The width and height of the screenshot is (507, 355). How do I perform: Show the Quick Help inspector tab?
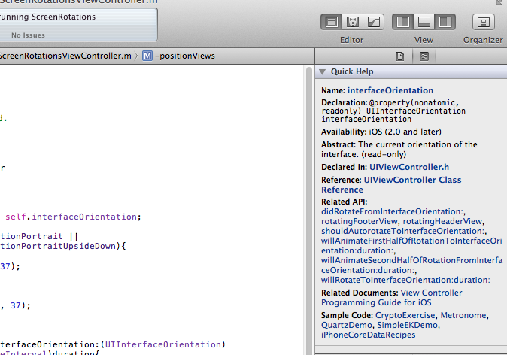pos(424,56)
